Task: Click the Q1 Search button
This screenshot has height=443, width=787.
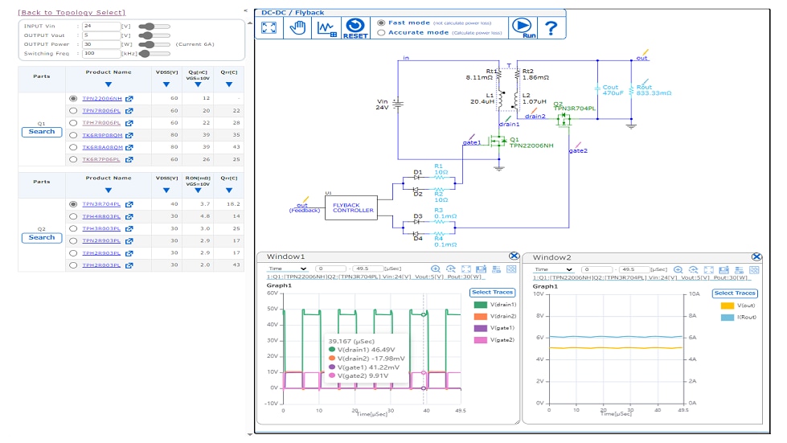Action: point(42,131)
